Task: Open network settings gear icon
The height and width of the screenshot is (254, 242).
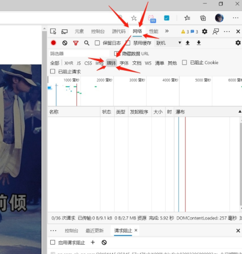Action: [238, 43]
